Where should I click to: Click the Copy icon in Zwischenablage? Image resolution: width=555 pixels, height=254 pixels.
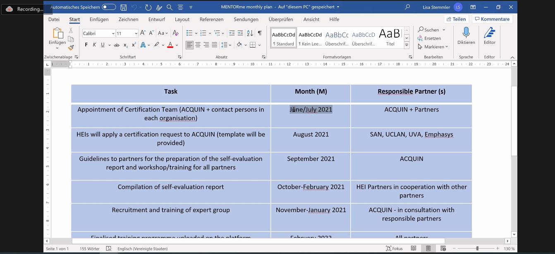pyautogui.click(x=71, y=39)
